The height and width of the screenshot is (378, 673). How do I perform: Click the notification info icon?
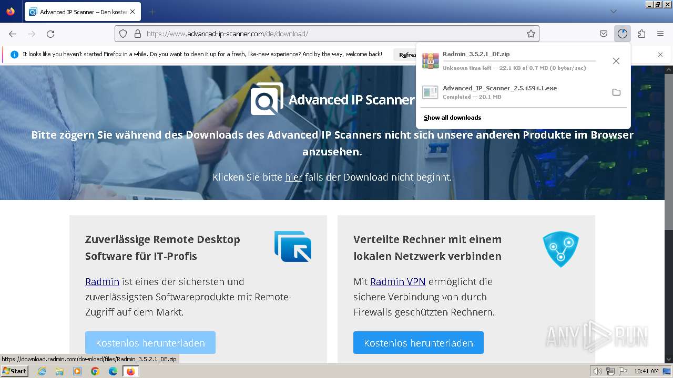pos(15,55)
